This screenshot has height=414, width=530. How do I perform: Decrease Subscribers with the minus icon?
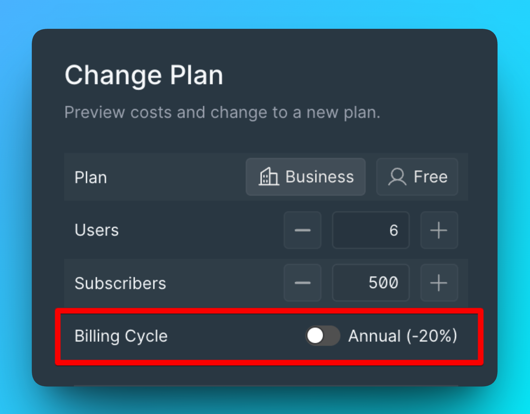coord(302,283)
